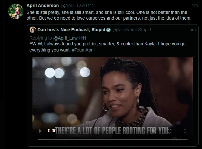Enter fullscreen mode on the video
Screen dimensions: 202x149
tap(170, 131)
